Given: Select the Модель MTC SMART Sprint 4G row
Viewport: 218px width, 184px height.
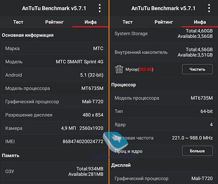Looking at the screenshot, I should click(x=54, y=62).
